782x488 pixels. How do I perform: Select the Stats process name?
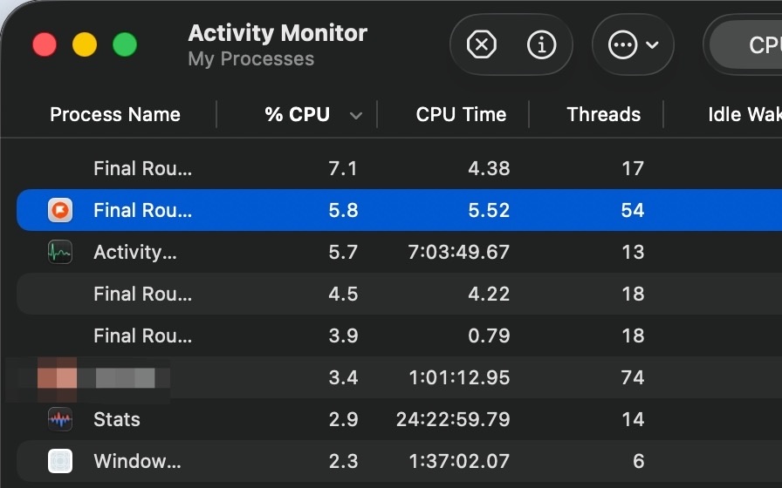pyautogui.click(x=117, y=419)
